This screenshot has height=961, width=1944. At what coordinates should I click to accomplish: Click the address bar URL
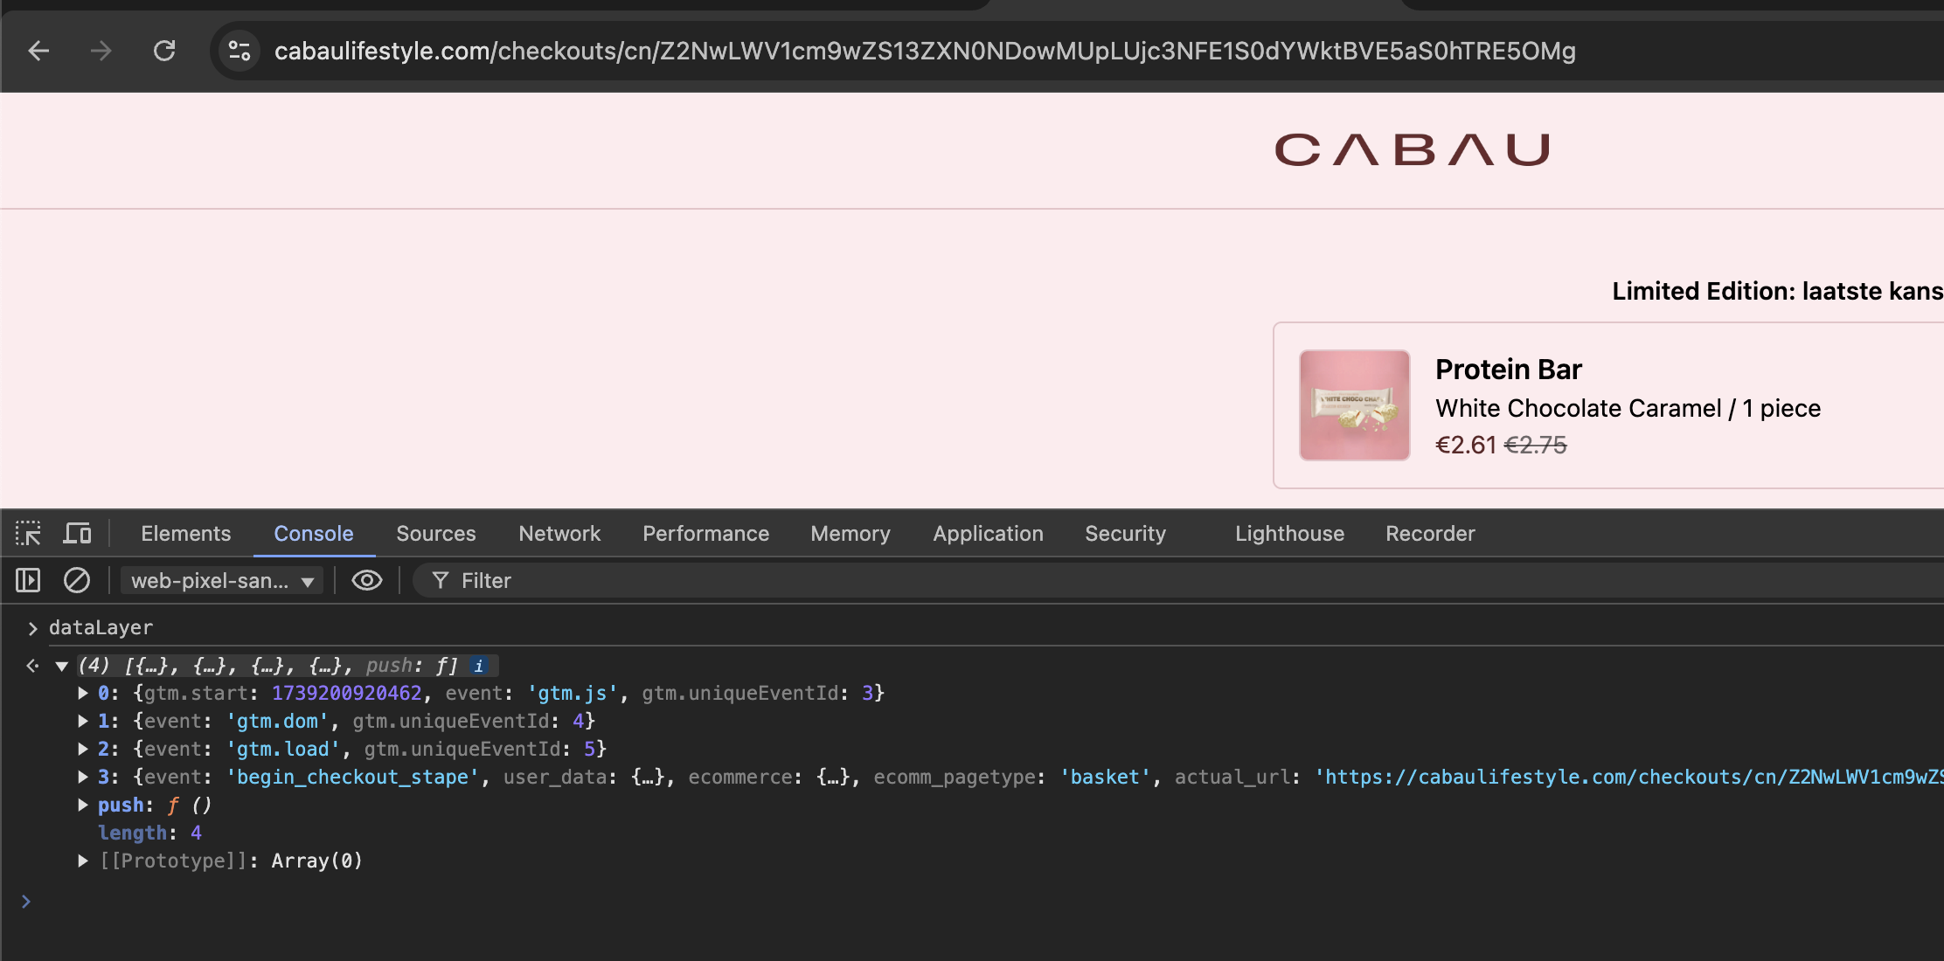(925, 51)
